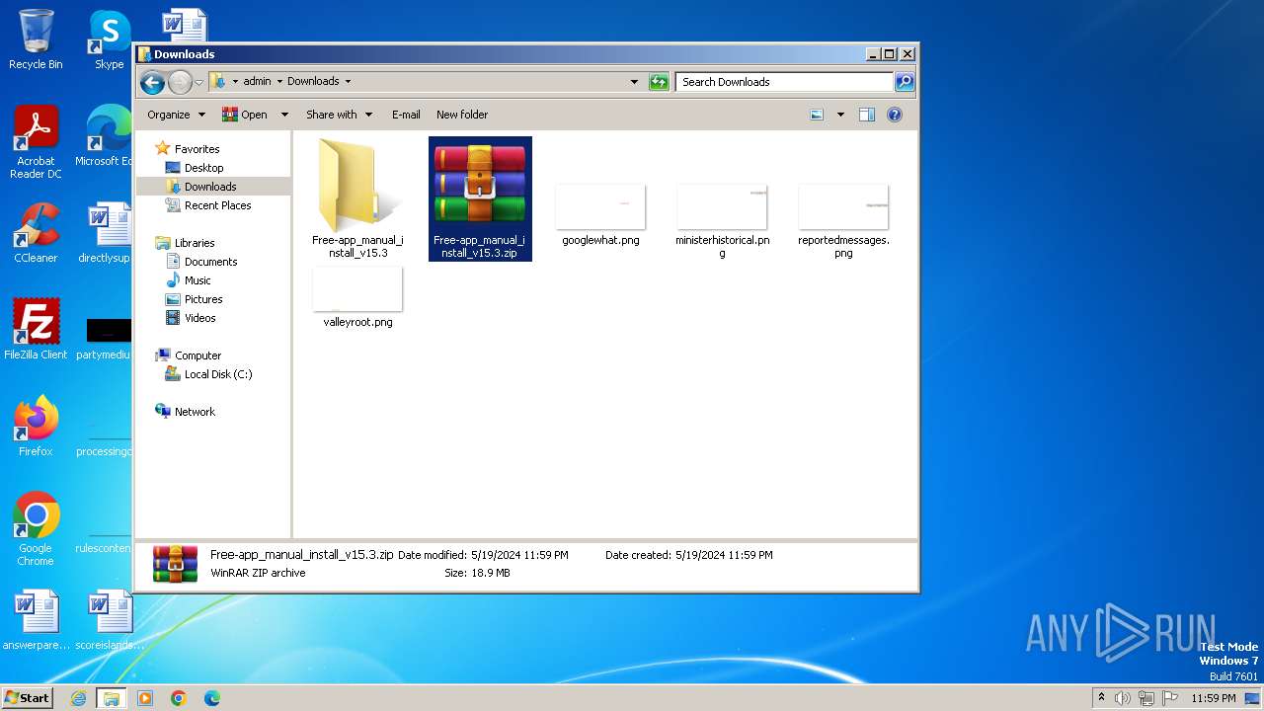Refresh the Downloads folder view
1264x711 pixels.
tap(659, 82)
